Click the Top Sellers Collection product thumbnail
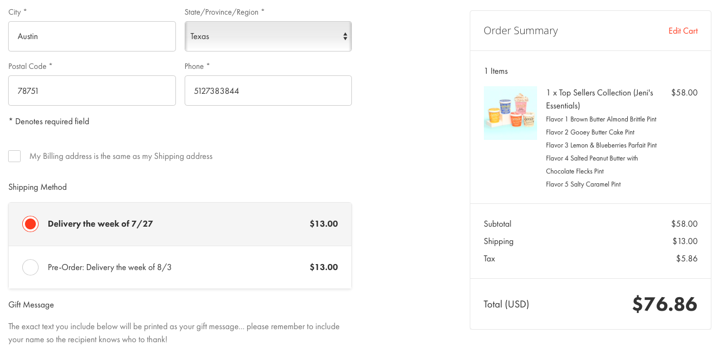725x353 pixels. pos(510,113)
